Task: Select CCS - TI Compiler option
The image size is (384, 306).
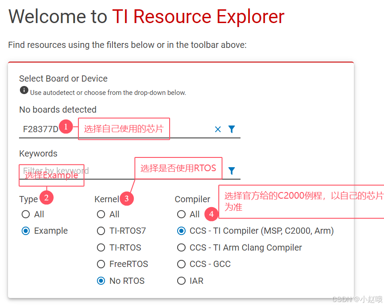Action: (181, 231)
